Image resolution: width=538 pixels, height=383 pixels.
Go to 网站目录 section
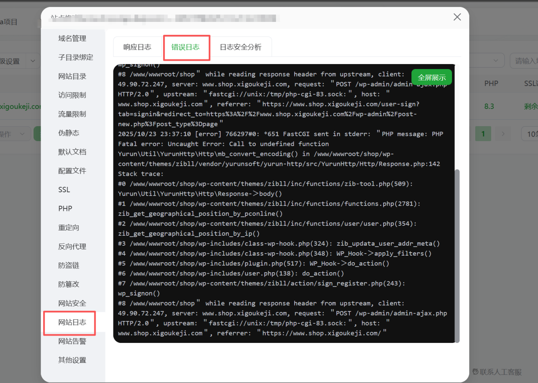72,77
